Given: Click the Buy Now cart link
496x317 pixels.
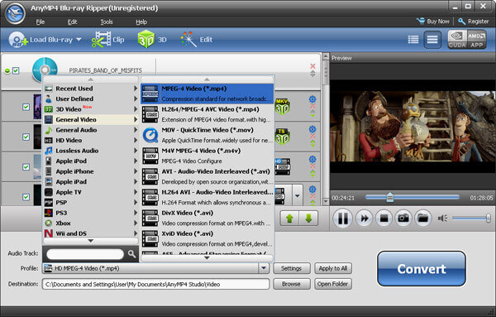Looking at the screenshot, I should point(433,22).
